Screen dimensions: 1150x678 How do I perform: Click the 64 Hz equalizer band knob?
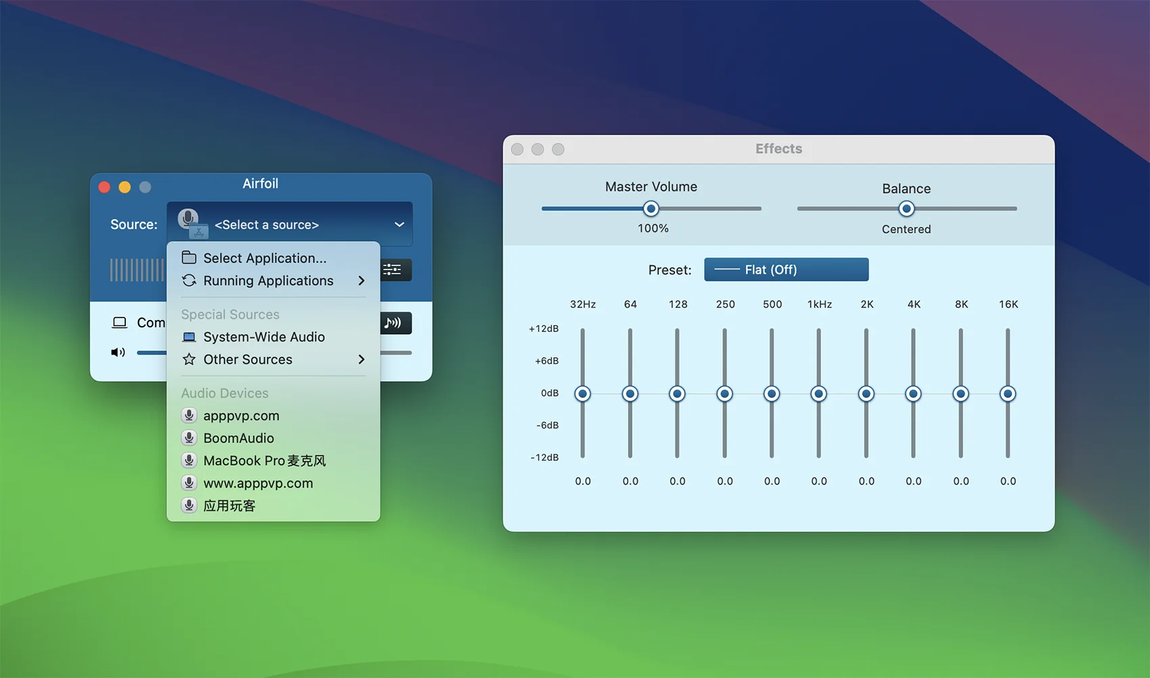tap(630, 394)
